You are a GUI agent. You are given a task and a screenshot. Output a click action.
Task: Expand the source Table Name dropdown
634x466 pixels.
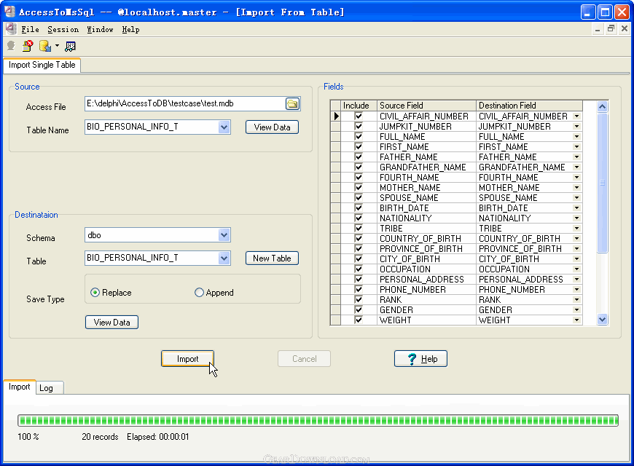(224, 127)
